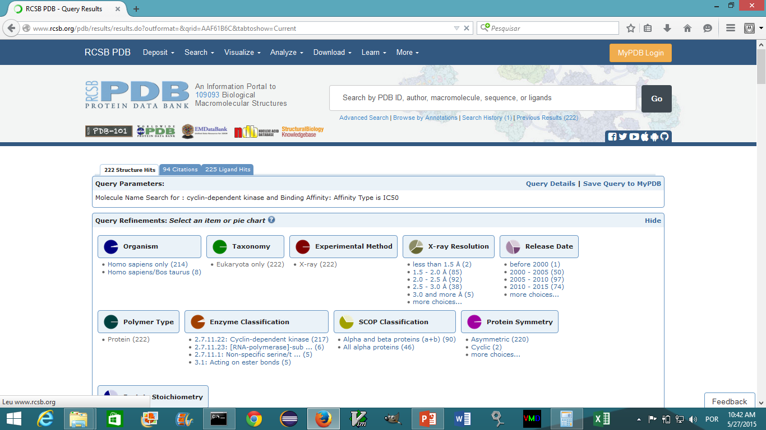This screenshot has height=430, width=766.
Task: Open the YouTube social icon
Action: pyautogui.click(x=634, y=137)
